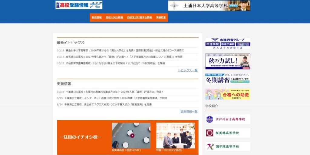Open the 渋谷教育学園幕張高校 入試説明会 topic

[x=115, y=63]
